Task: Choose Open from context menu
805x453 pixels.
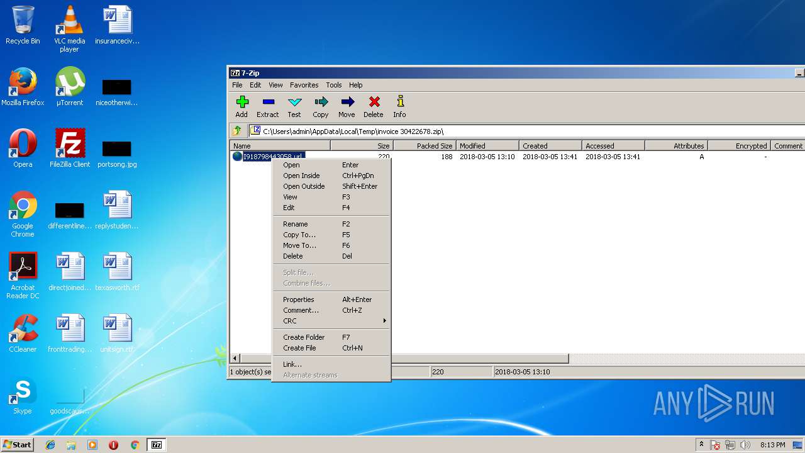Action: pos(331,165)
